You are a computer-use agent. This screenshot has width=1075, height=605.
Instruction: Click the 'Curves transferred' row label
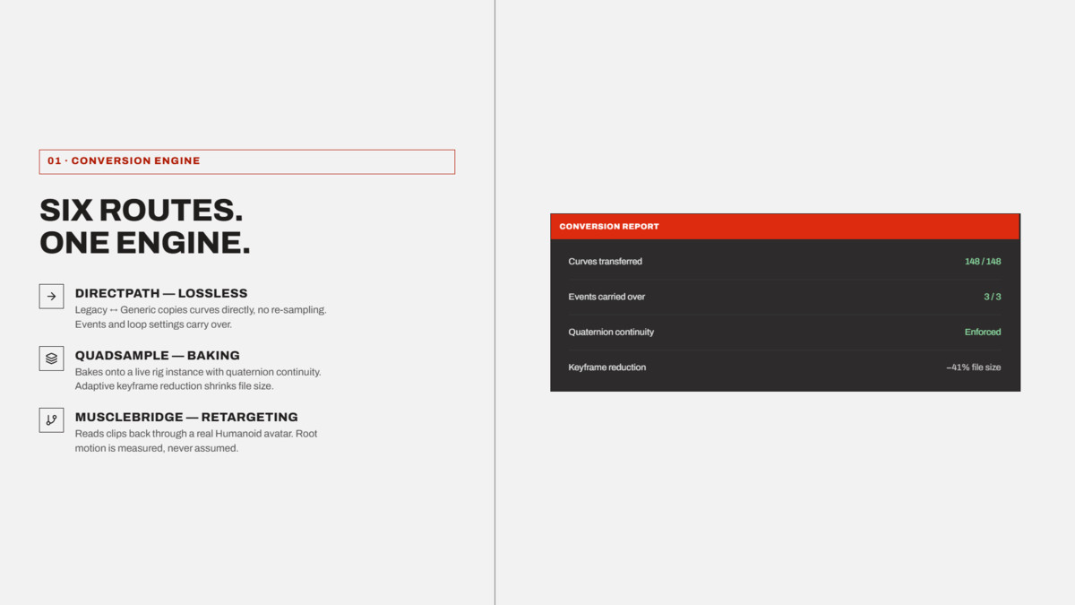coord(606,262)
